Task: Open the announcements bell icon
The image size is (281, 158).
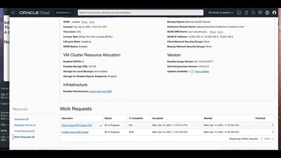Action: (x=246, y=13)
